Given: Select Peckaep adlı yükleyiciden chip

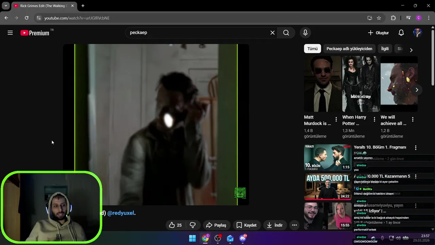Looking at the screenshot, I should point(349,49).
